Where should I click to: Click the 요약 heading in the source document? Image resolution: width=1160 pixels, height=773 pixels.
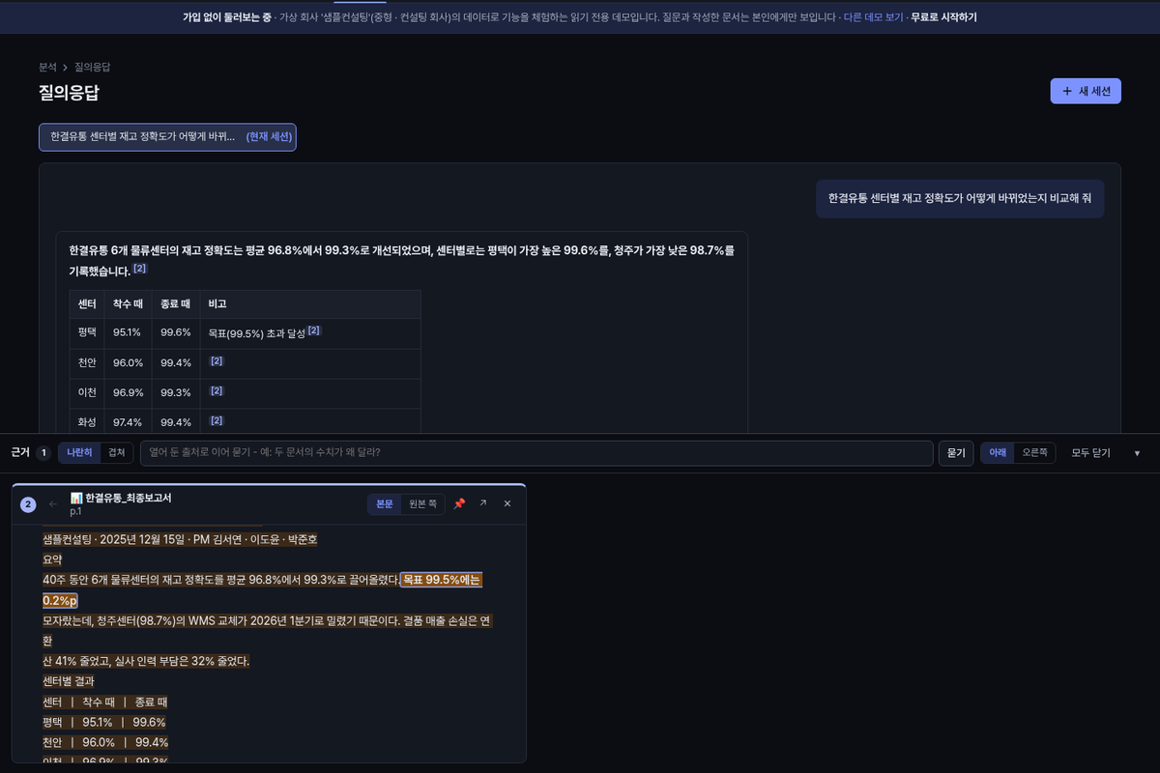pos(52,559)
